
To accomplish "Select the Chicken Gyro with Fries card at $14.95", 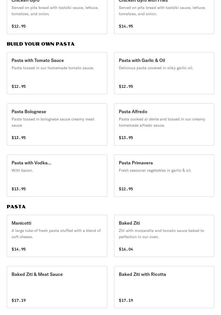I will pyautogui.click(x=164, y=17).
